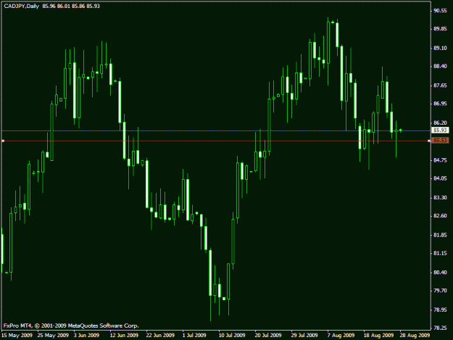
Task: Click the 29 Jul 2009 date label
Action: [304, 336]
